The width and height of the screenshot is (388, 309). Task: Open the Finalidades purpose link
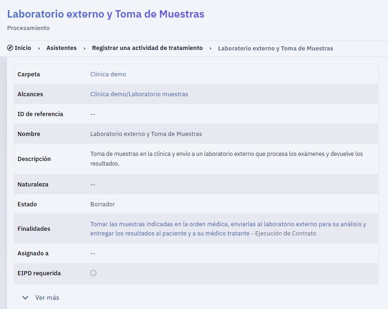pos(228,229)
